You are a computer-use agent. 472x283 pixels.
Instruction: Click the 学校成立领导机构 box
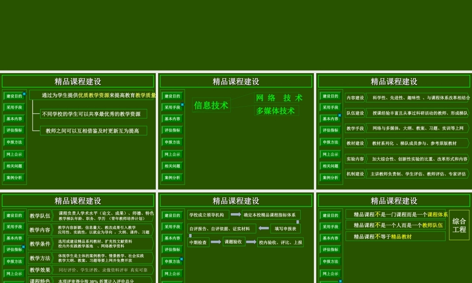pyautogui.click(x=209, y=215)
